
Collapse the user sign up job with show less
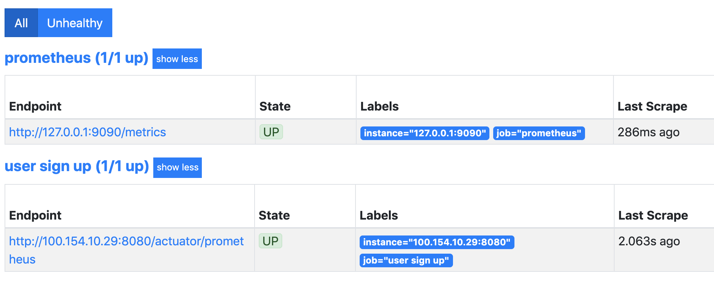[177, 167]
